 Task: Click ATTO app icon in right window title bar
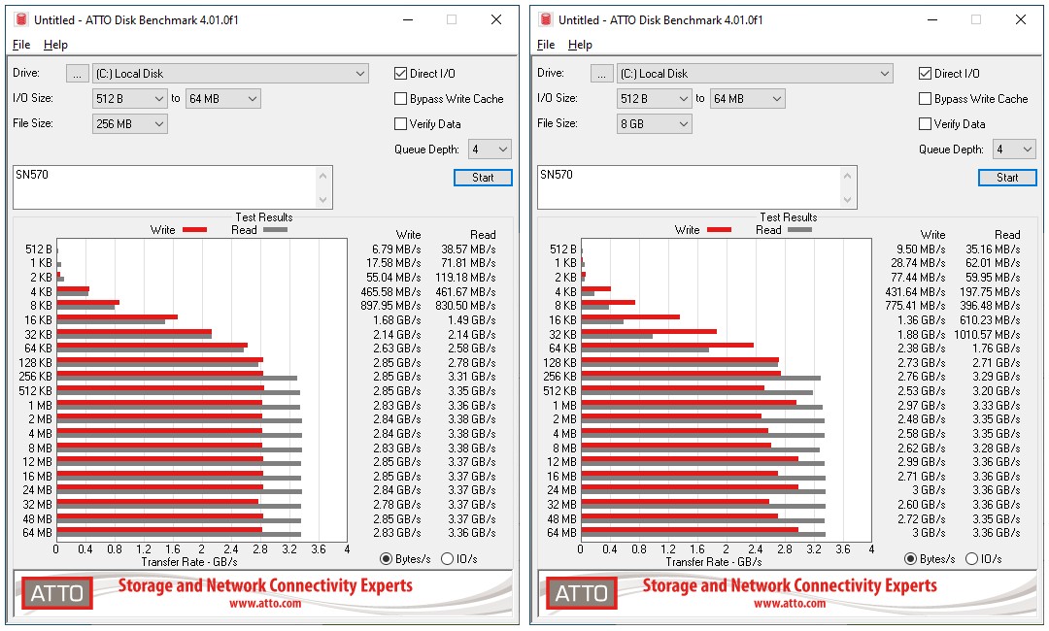(x=546, y=19)
